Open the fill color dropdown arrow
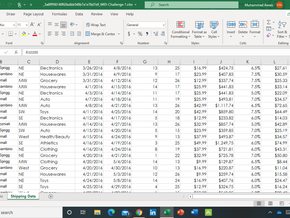 [x=29, y=34]
